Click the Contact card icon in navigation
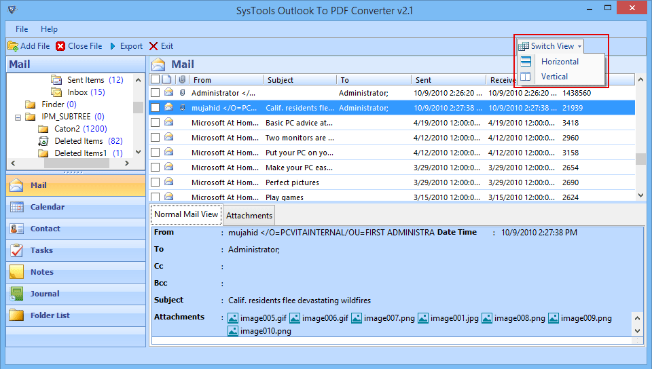The image size is (652, 369). [x=16, y=229]
